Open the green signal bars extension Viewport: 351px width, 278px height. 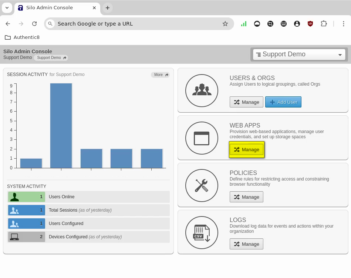[x=243, y=24]
